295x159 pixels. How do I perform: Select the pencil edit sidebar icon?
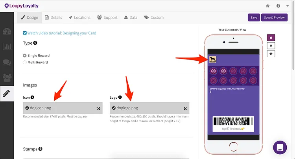tap(6, 94)
